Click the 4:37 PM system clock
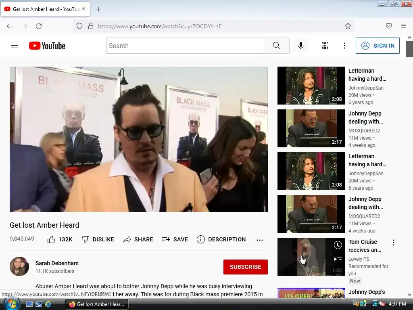The width and height of the screenshot is (413, 310). click(x=397, y=304)
